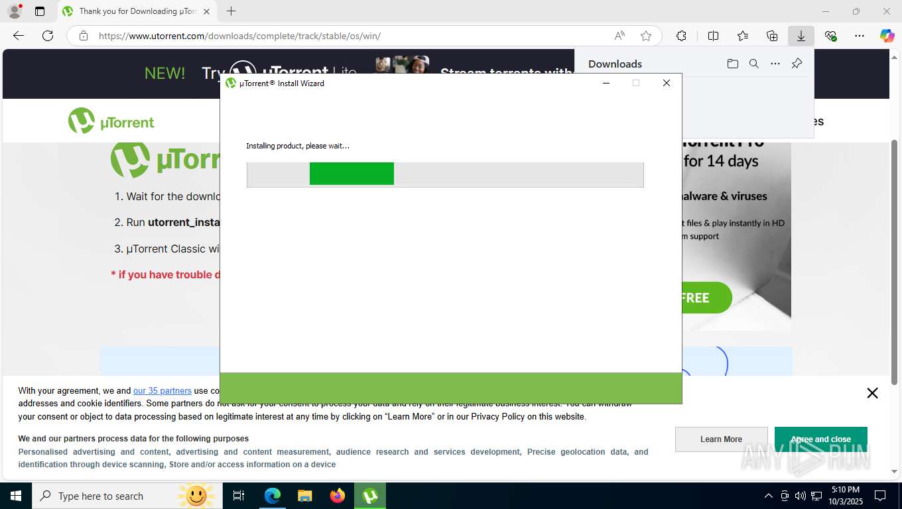Close the uTorrent download tab
The image size is (902, 509).
pyautogui.click(x=206, y=11)
